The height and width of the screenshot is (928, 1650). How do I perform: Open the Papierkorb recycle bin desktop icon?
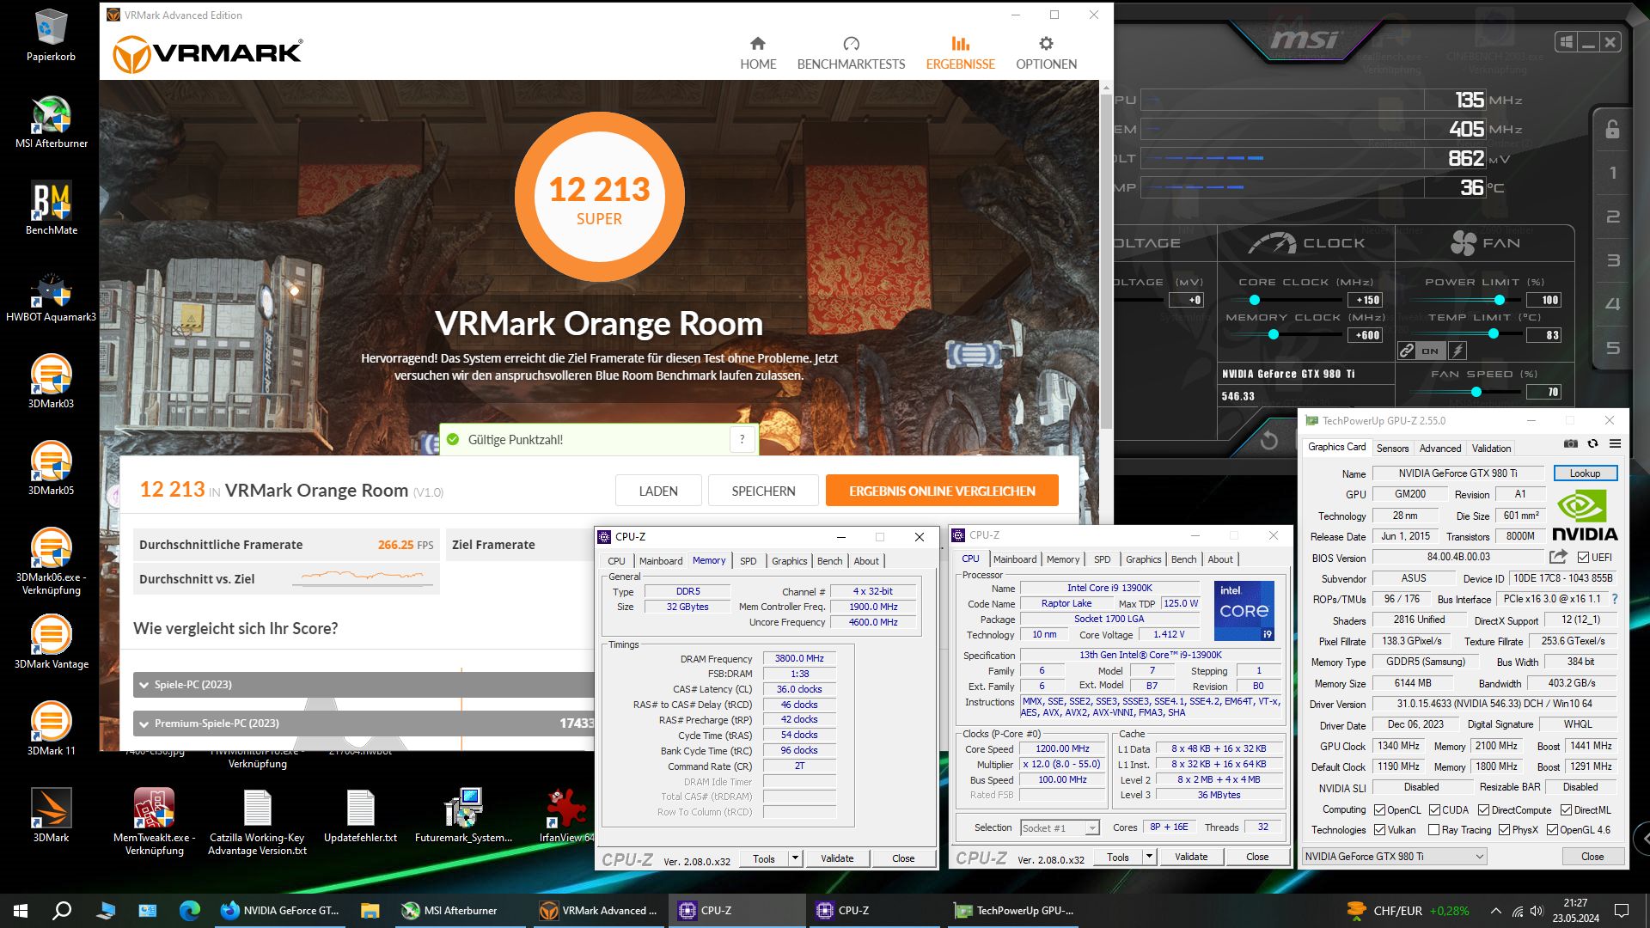[51, 34]
